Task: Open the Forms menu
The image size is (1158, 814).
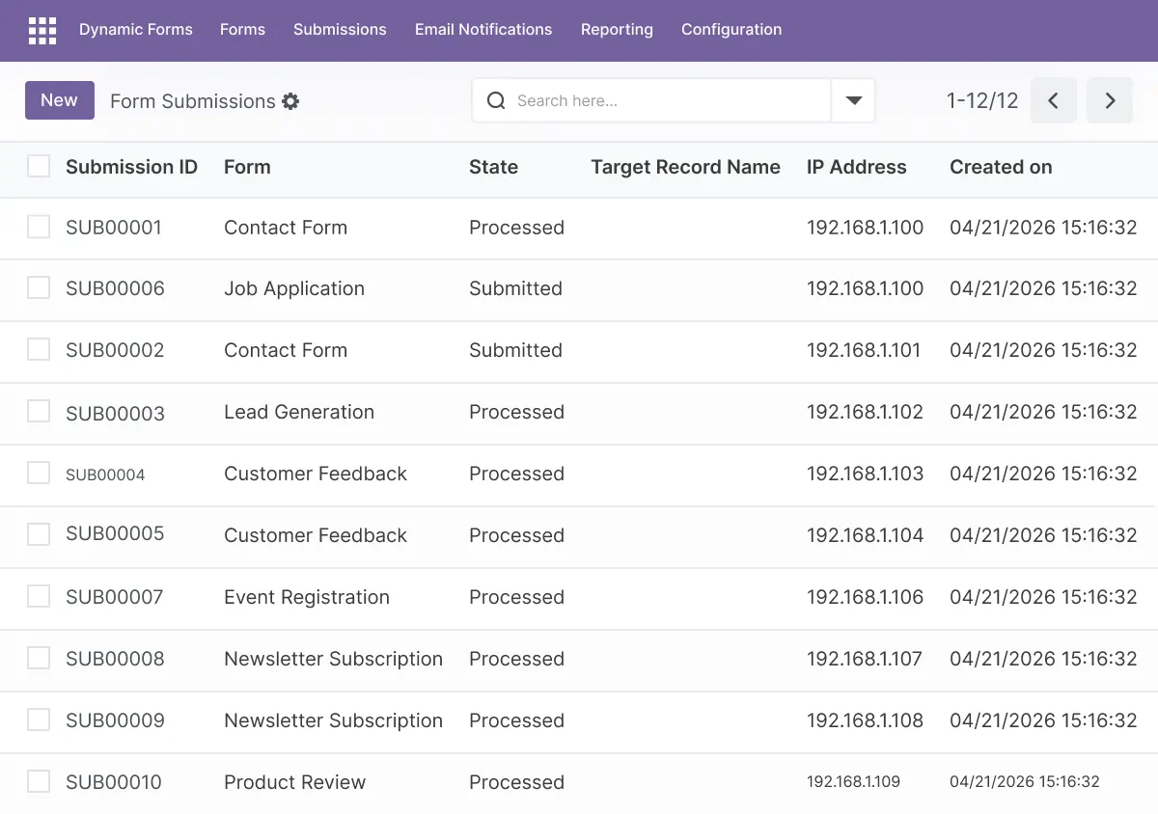Action: pos(242,30)
